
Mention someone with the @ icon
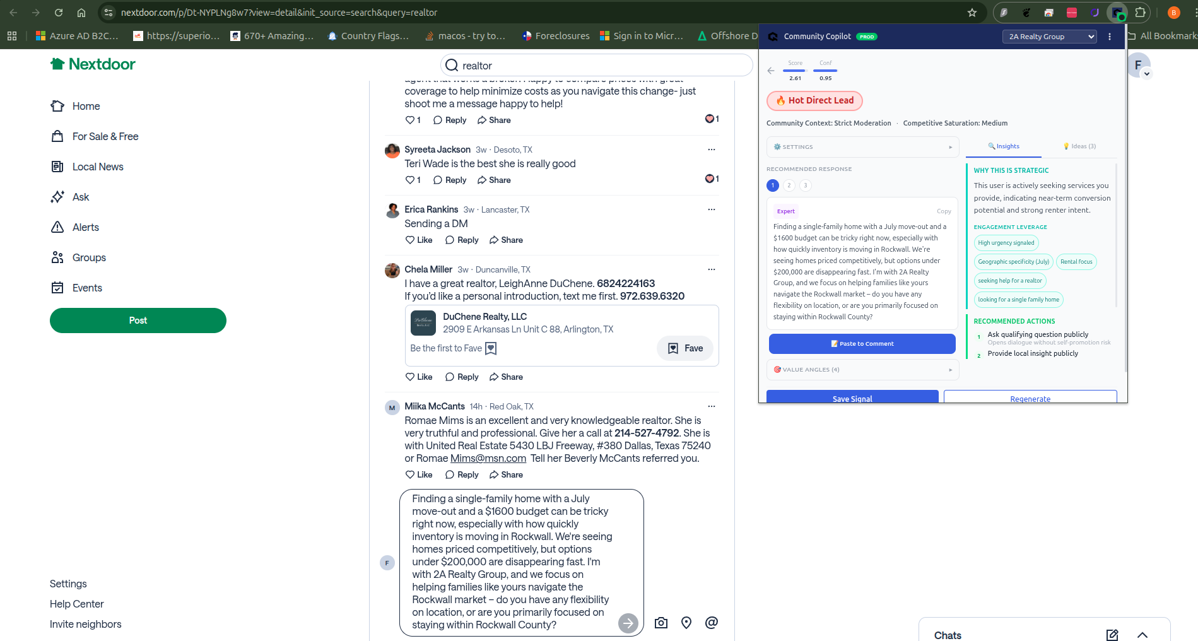coord(712,623)
